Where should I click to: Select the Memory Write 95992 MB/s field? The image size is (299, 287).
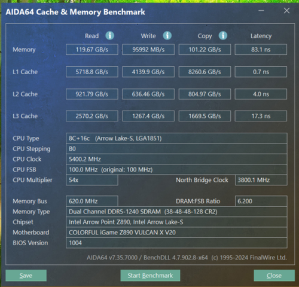click(x=148, y=50)
